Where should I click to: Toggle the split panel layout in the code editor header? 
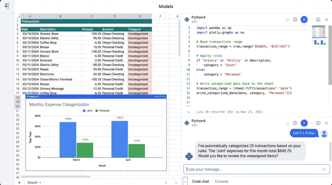(x=318, y=20)
